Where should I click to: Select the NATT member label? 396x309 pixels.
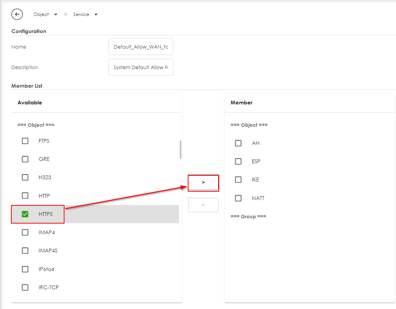(x=258, y=198)
